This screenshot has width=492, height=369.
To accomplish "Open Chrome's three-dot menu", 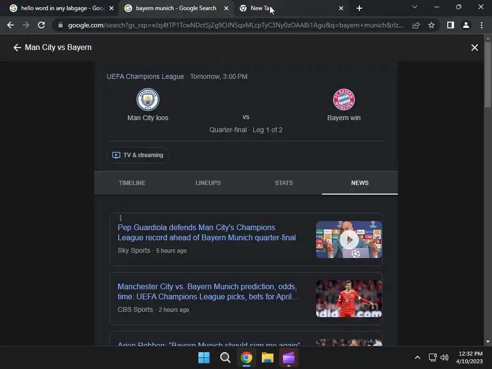I will pos(481,25).
